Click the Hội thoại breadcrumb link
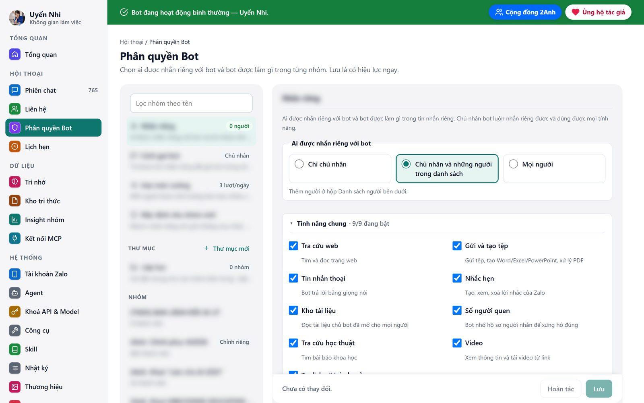 (x=132, y=42)
